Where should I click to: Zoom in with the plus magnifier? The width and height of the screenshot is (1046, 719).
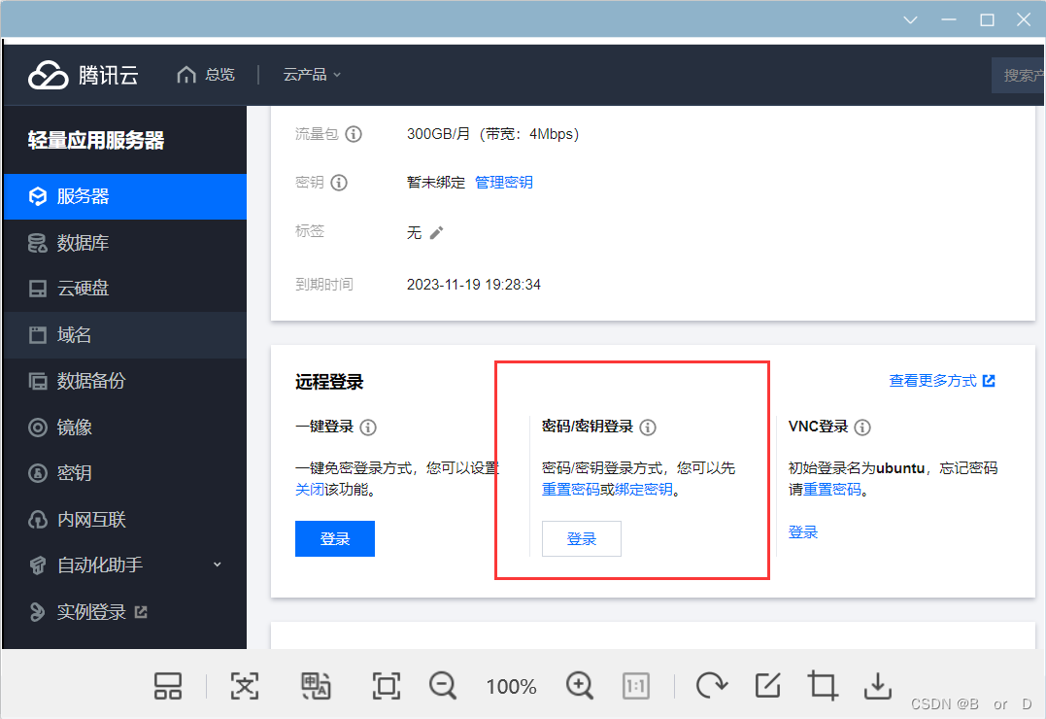(x=580, y=686)
